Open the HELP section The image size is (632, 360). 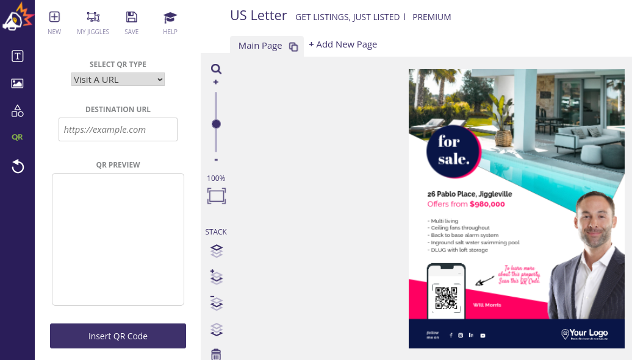(170, 23)
